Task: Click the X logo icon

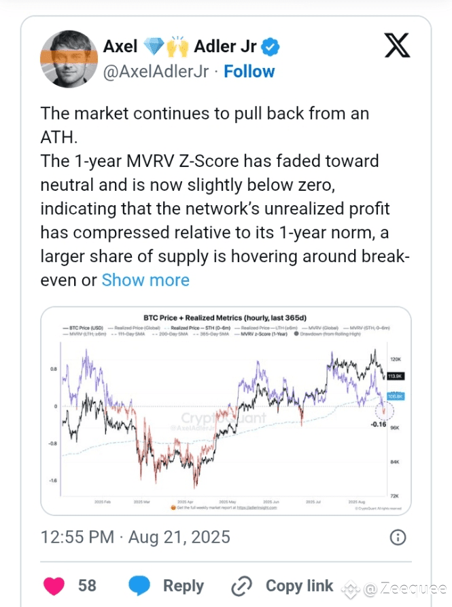Action: [x=398, y=45]
